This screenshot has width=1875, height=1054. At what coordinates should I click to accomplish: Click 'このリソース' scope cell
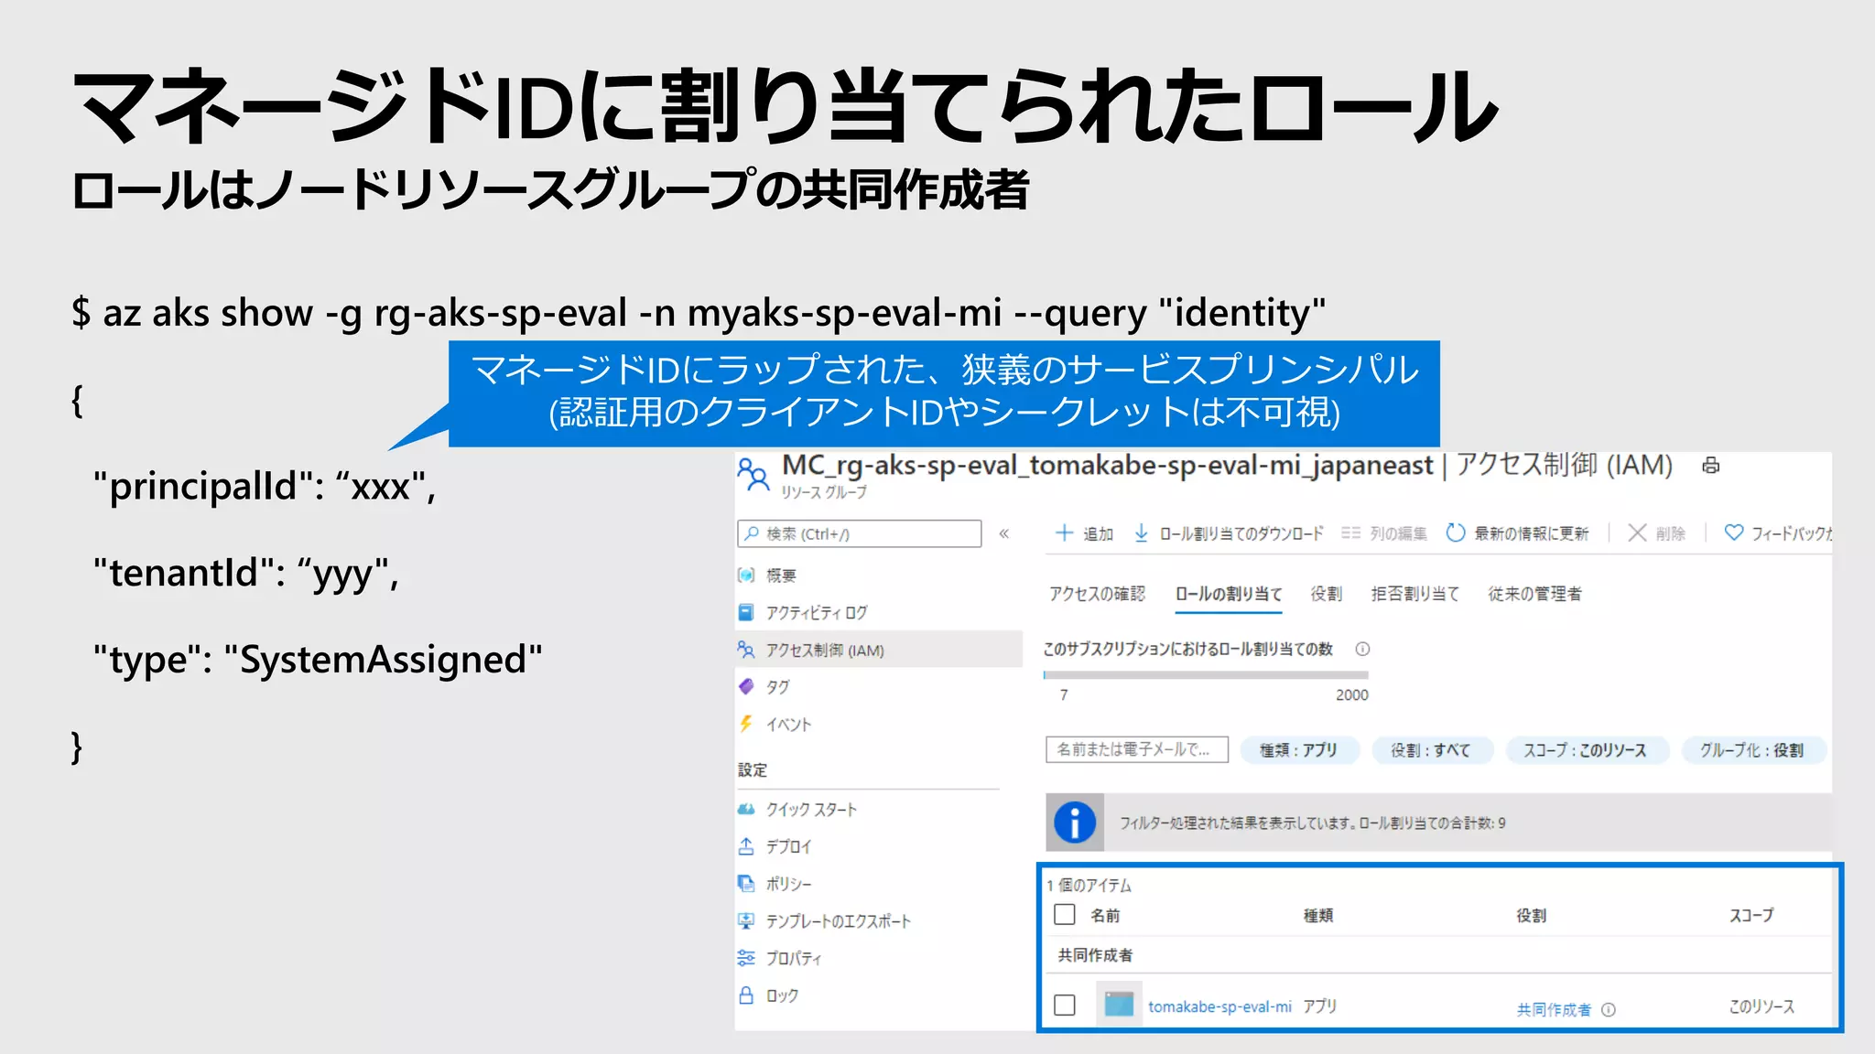tap(1761, 1006)
